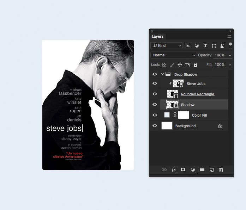
Task: Click the Steve Jobs poster image
Action: click(88, 105)
